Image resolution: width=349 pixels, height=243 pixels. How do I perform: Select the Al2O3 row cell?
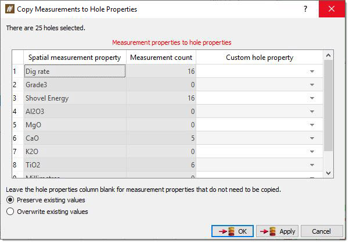[x=75, y=112]
